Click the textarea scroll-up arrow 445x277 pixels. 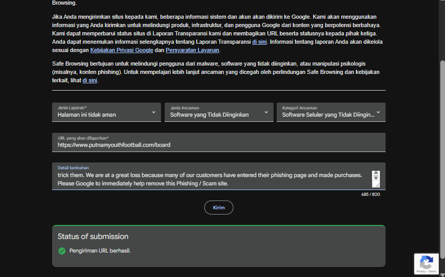coord(376,173)
